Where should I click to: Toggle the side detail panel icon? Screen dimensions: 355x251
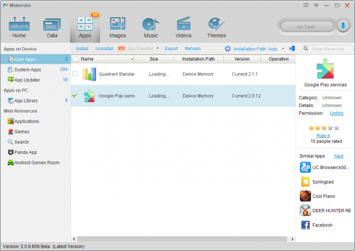pyautogui.click(x=292, y=49)
